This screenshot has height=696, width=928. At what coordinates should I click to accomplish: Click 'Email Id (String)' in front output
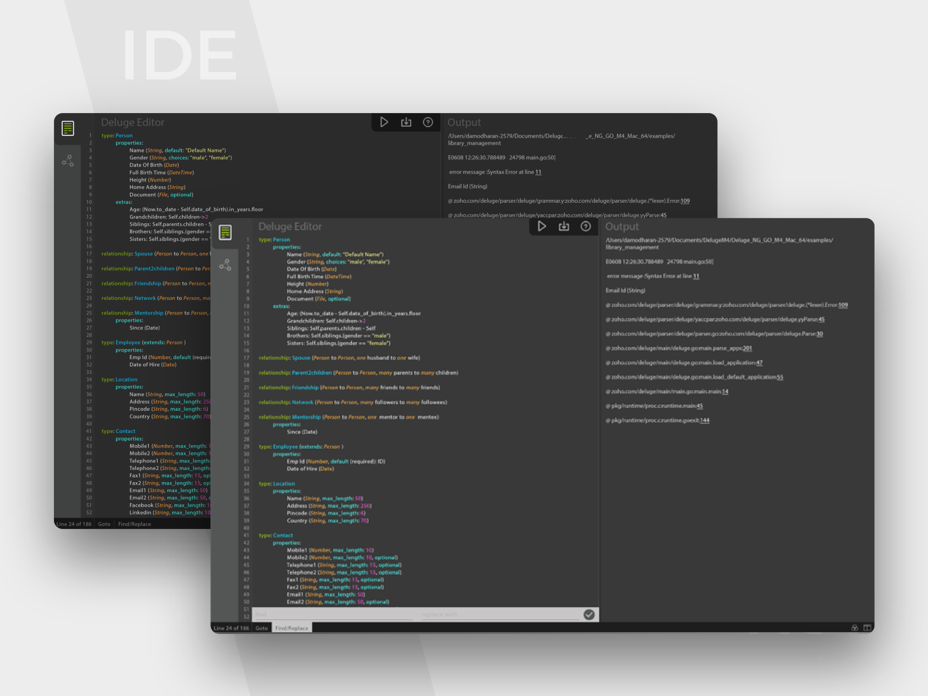tap(625, 291)
